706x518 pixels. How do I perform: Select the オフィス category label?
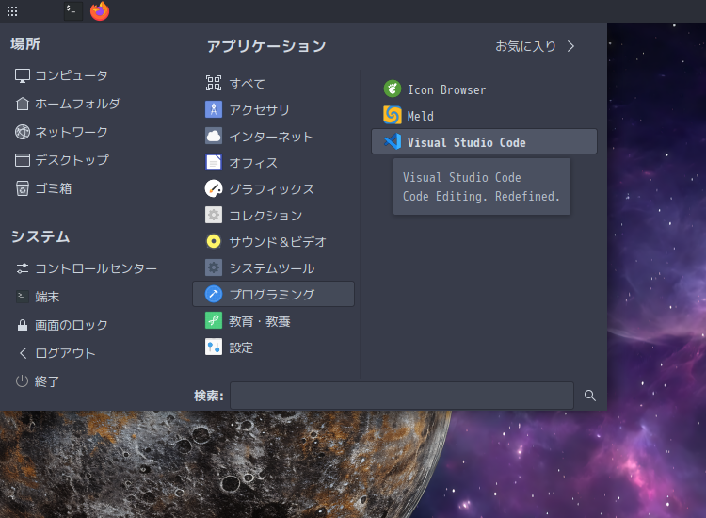[x=253, y=163]
